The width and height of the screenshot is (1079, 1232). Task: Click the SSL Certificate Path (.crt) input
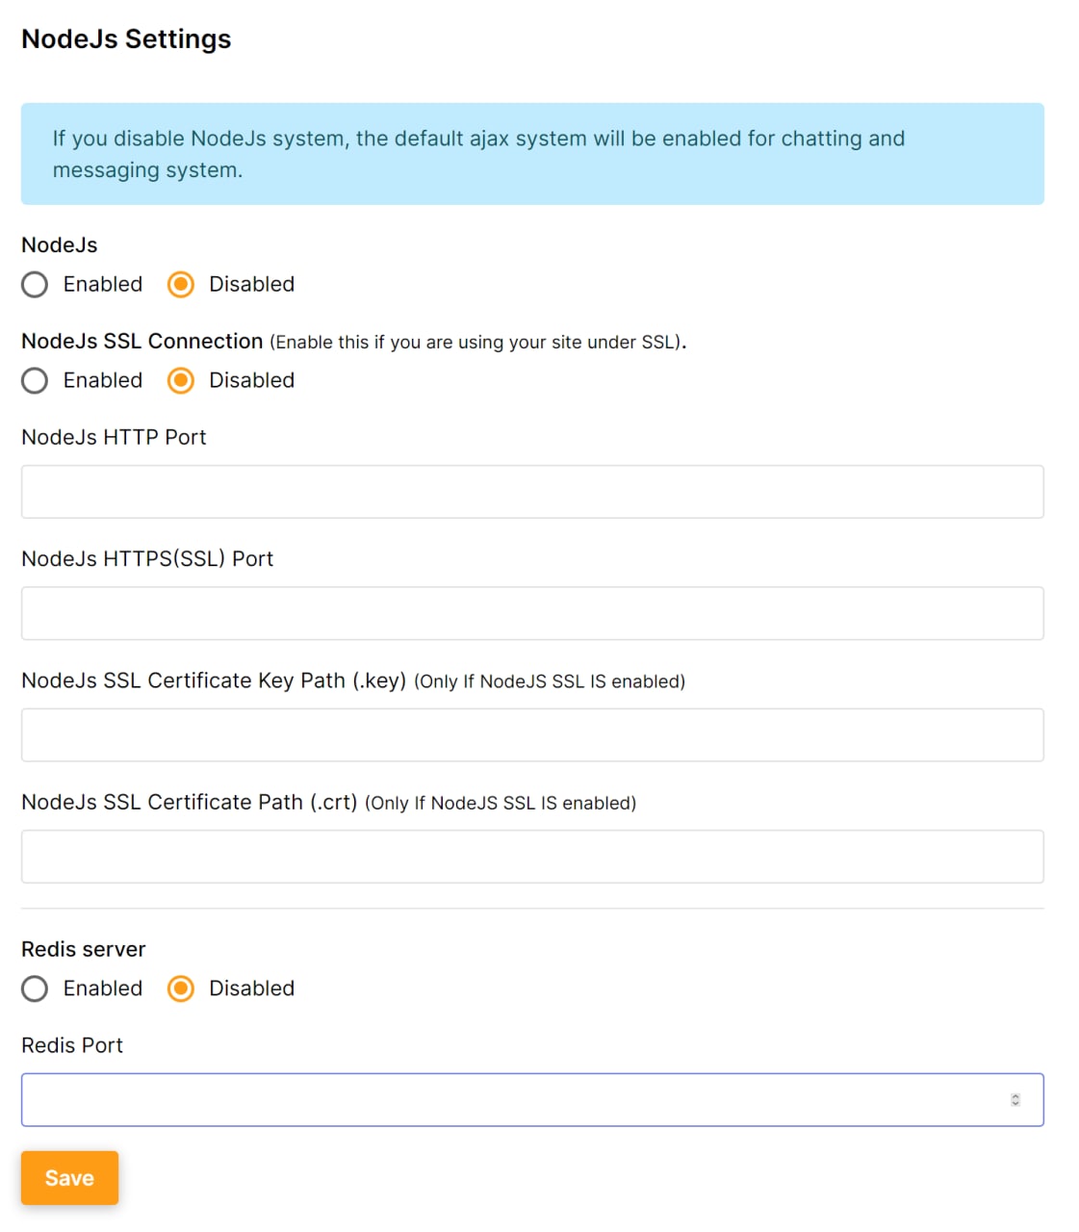point(532,857)
